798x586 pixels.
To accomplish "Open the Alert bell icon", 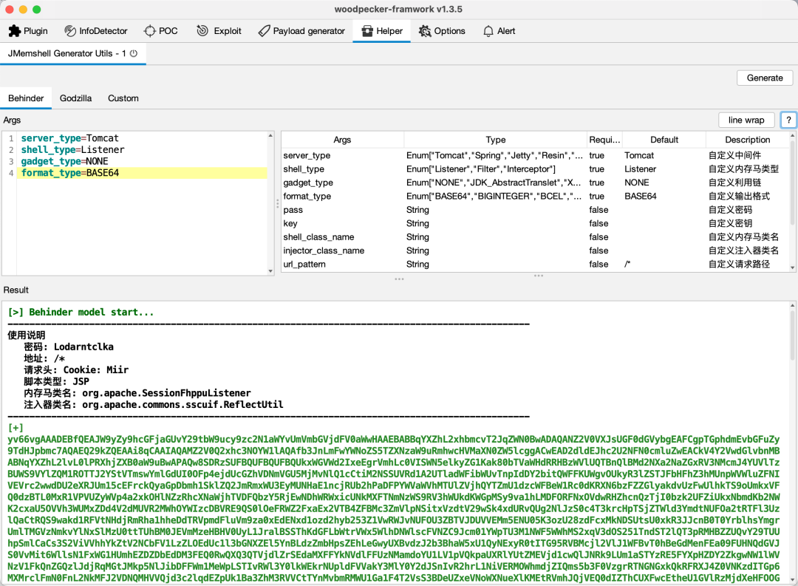I will click(x=488, y=31).
